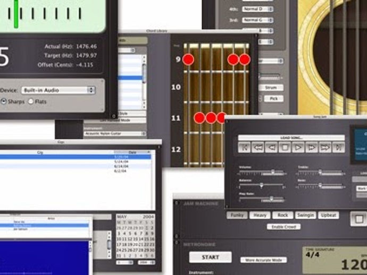Click the leftmost red dot at fret 11
This screenshot has width=367, height=275.
point(199,118)
